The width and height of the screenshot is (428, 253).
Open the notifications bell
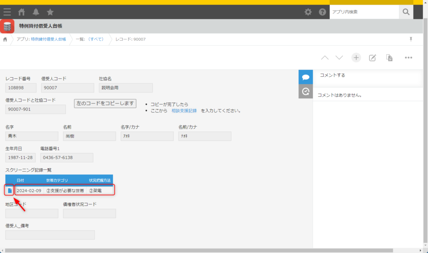pos(36,12)
